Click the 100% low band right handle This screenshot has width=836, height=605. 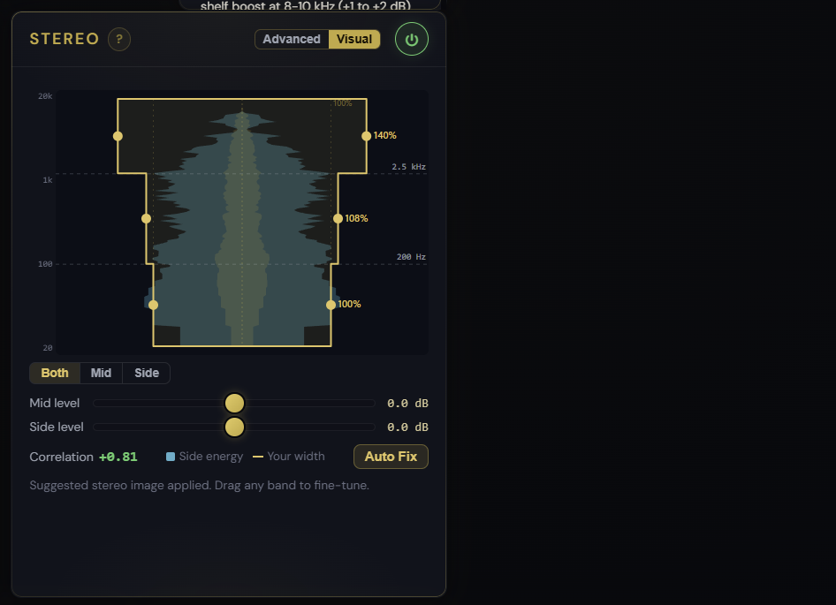pos(331,305)
